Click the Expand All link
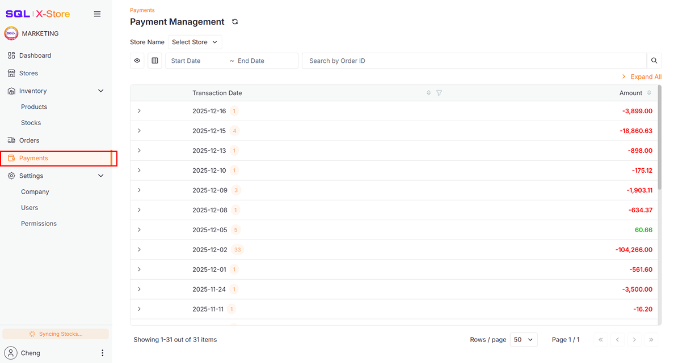 (645, 76)
